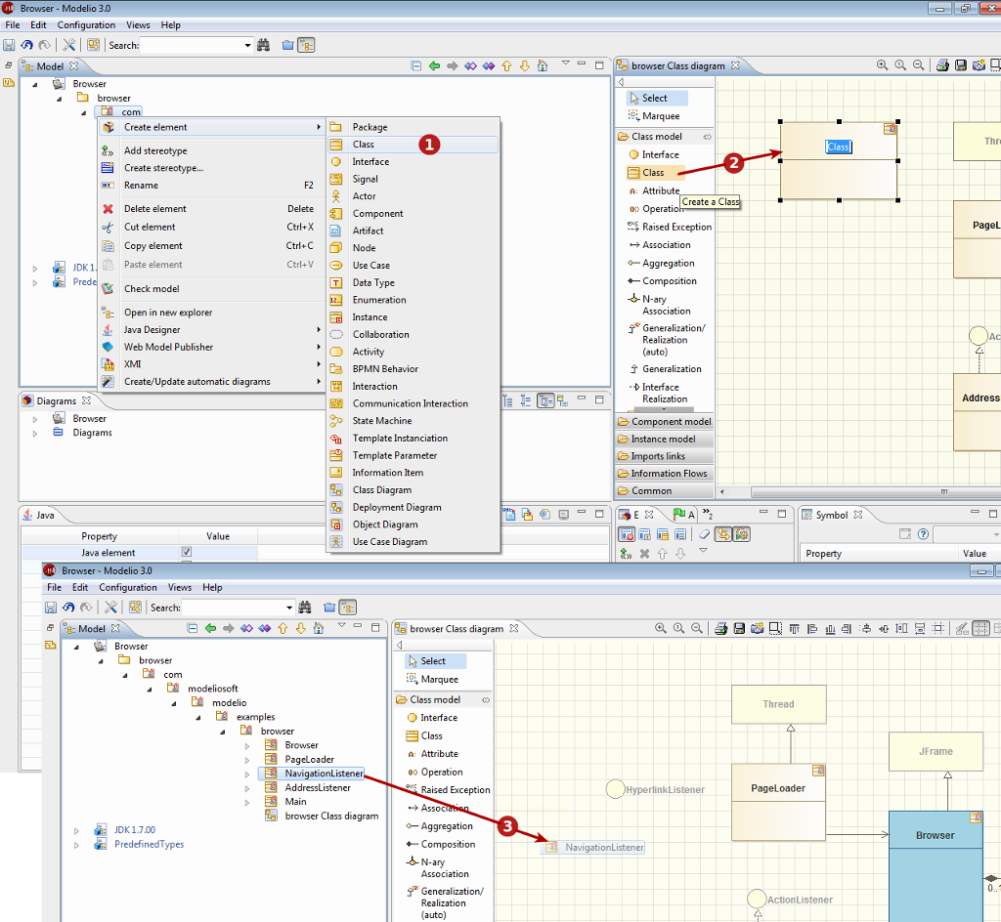This screenshot has width=1001, height=922.
Task: Toggle the Java element checkbox
Action: [x=187, y=553]
